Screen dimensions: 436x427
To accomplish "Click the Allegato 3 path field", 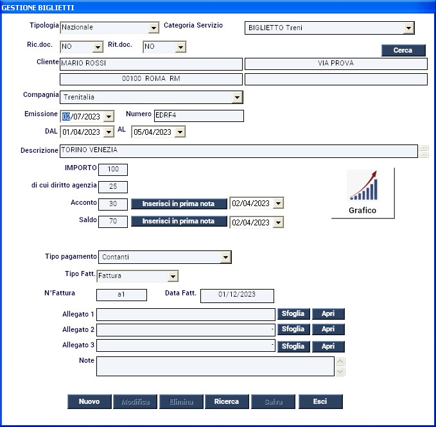I will [x=186, y=345].
